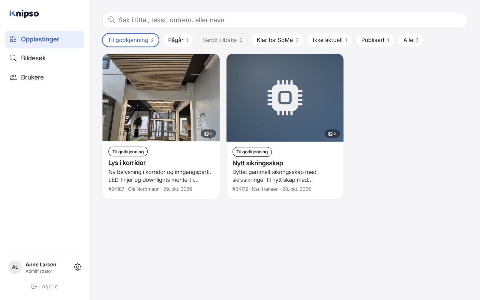Focus the search field for title or order number
This screenshot has width=480, height=300.
285,20
